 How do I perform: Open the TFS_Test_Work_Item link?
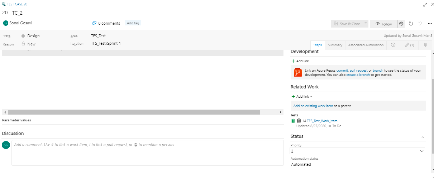click(x=322, y=121)
